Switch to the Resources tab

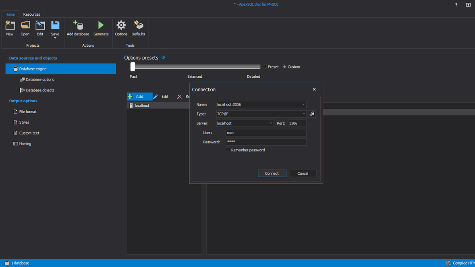tap(31, 14)
